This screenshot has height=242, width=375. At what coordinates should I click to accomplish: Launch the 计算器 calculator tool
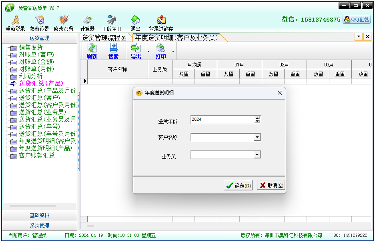click(87, 23)
